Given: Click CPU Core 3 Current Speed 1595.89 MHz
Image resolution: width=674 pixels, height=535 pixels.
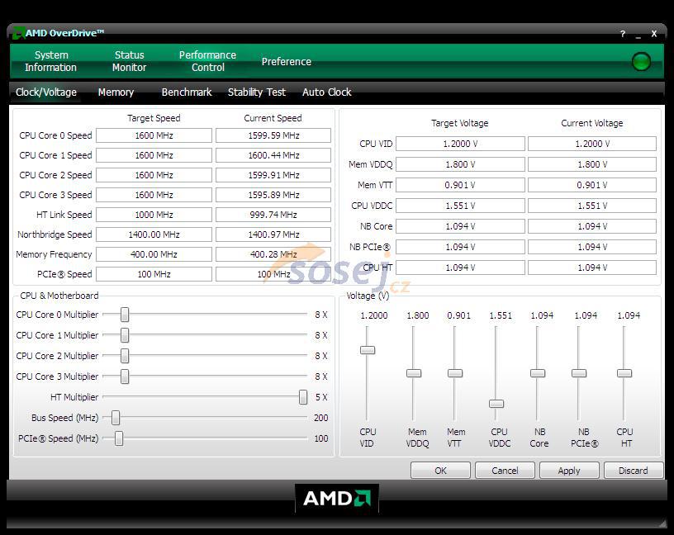Looking at the screenshot, I should click(x=273, y=195).
